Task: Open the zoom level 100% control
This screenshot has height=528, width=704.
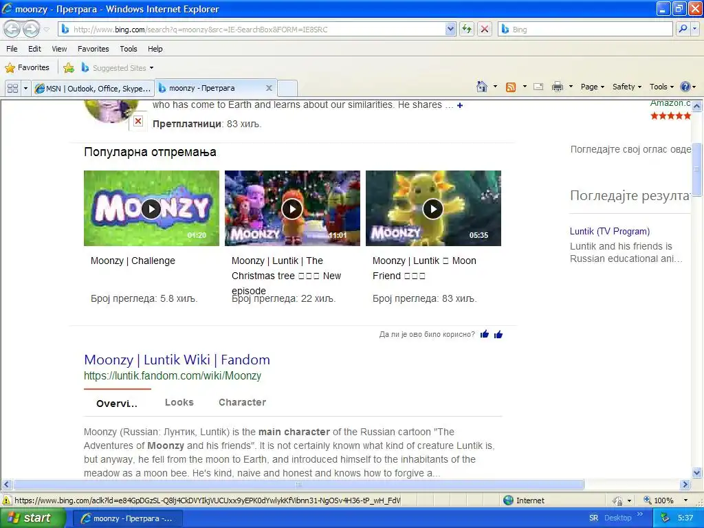Action: click(658, 500)
